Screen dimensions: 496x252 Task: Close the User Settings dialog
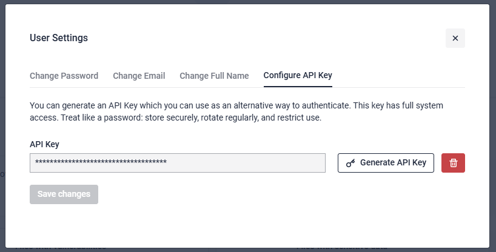(455, 38)
